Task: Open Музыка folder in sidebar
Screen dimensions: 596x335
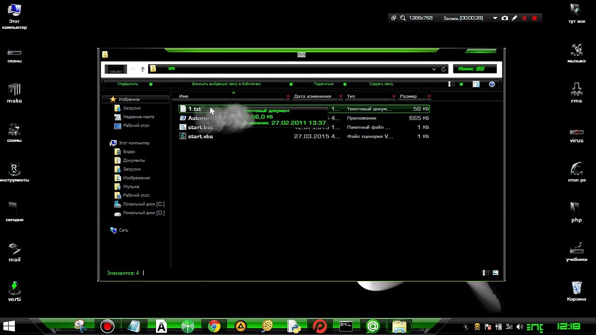Action: click(x=131, y=187)
